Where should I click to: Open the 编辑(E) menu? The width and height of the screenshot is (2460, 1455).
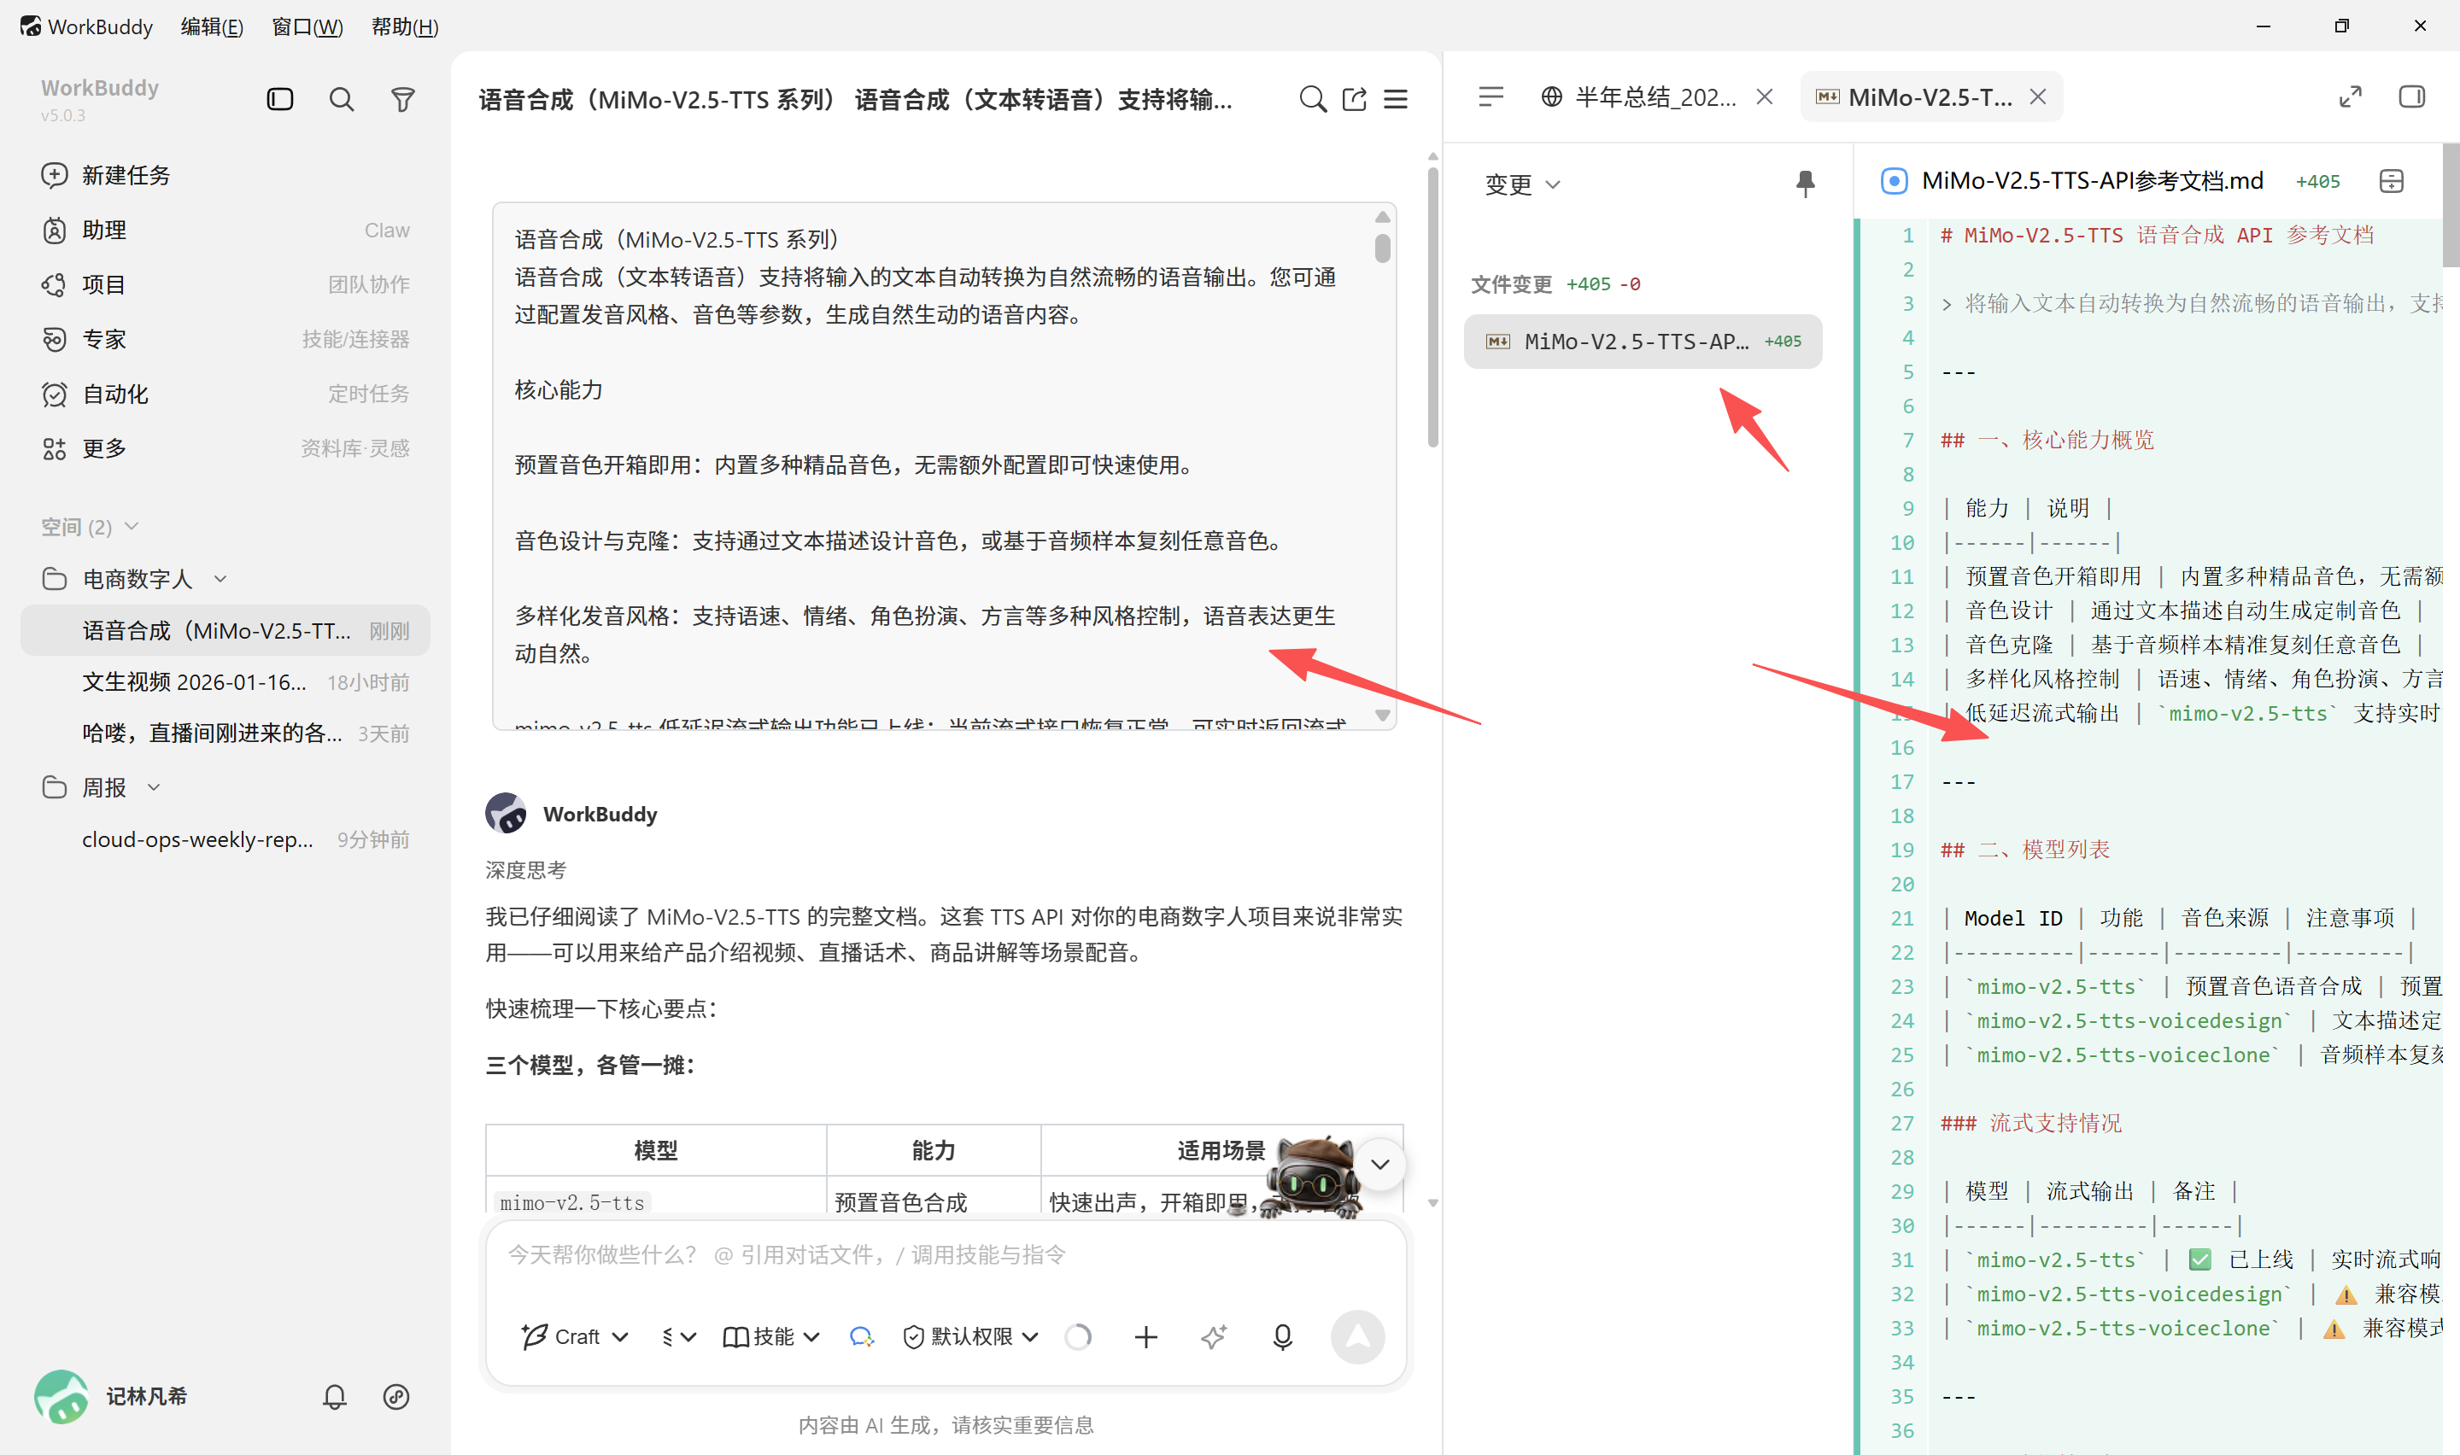pos(212,26)
